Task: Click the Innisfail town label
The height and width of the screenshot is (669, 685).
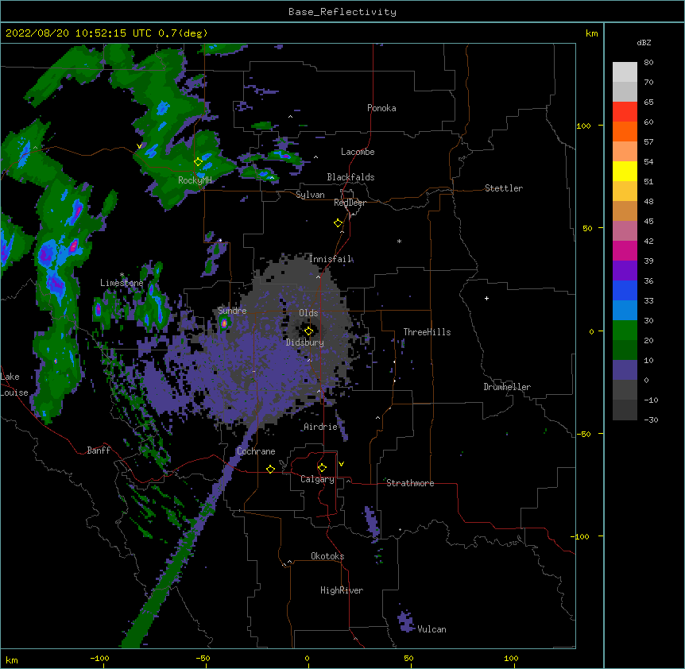Action: 331,259
